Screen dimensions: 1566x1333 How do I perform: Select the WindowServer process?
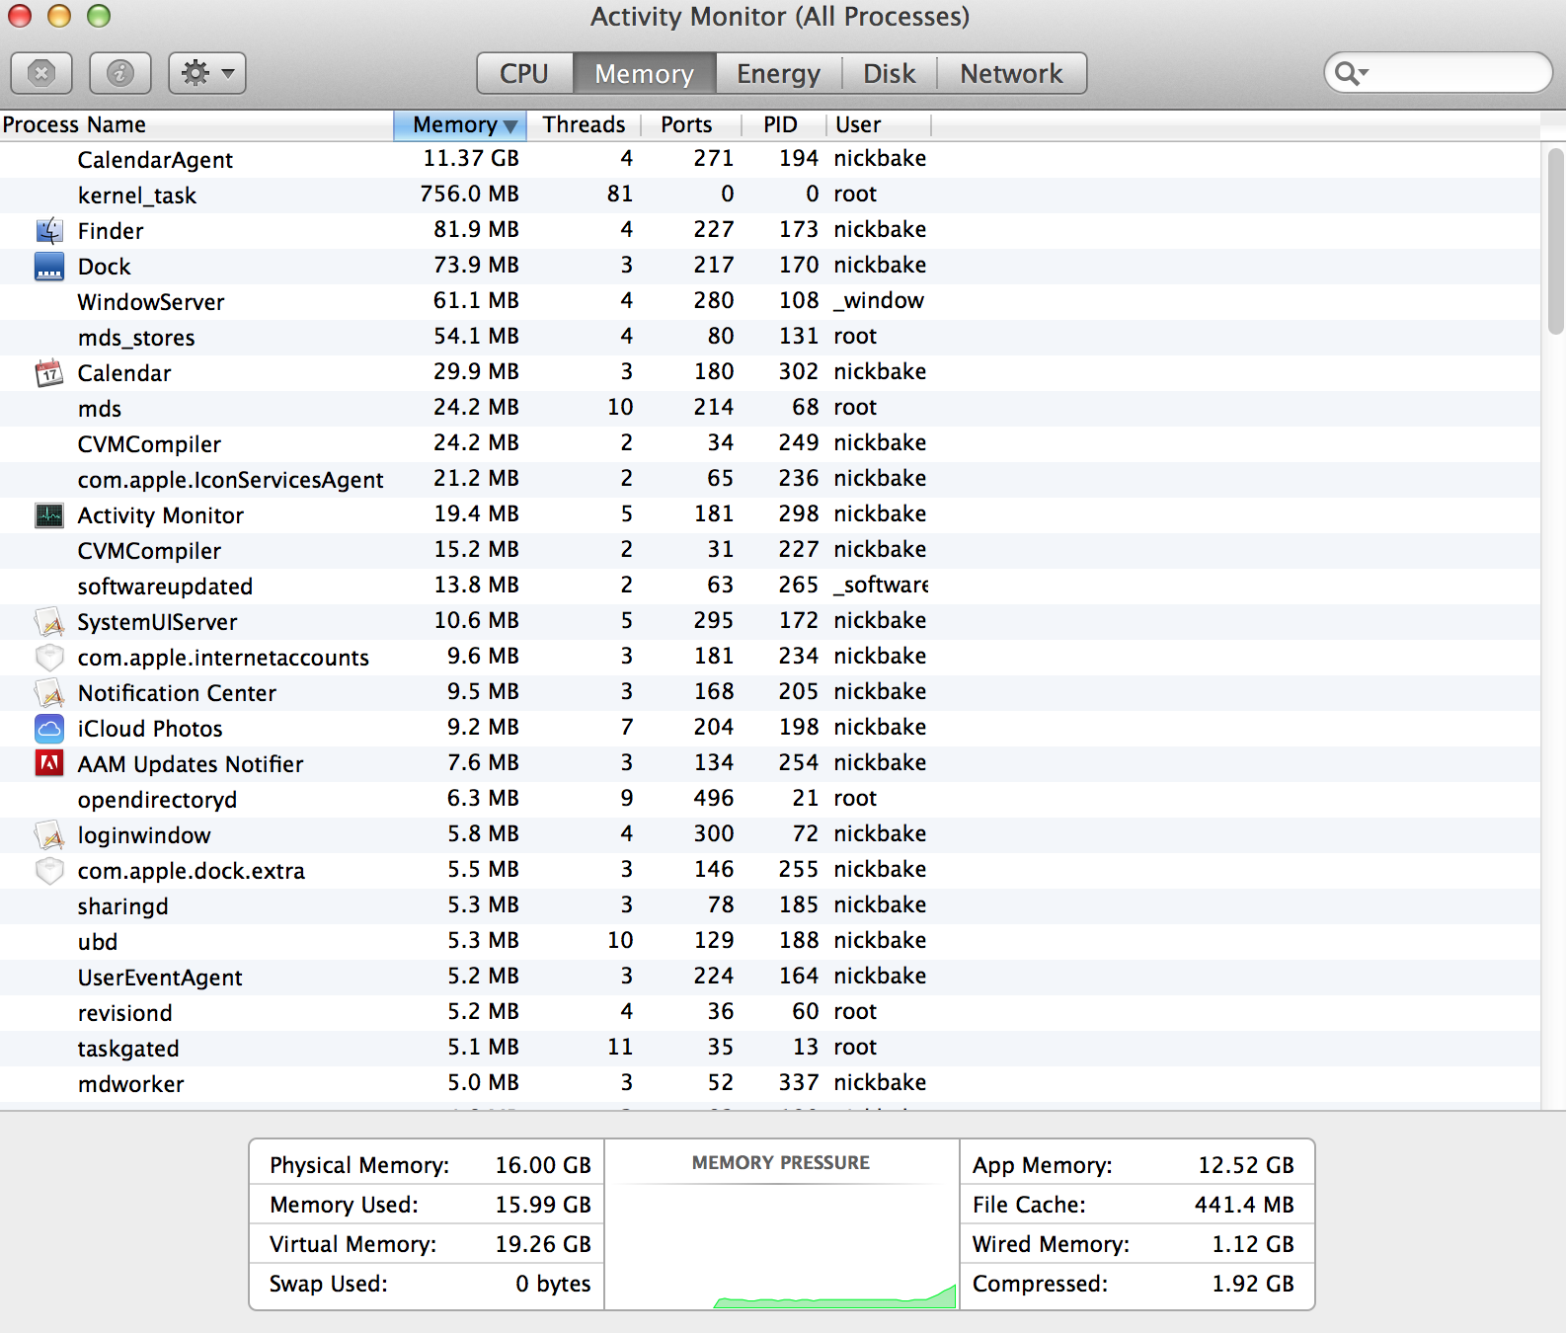(x=770, y=302)
